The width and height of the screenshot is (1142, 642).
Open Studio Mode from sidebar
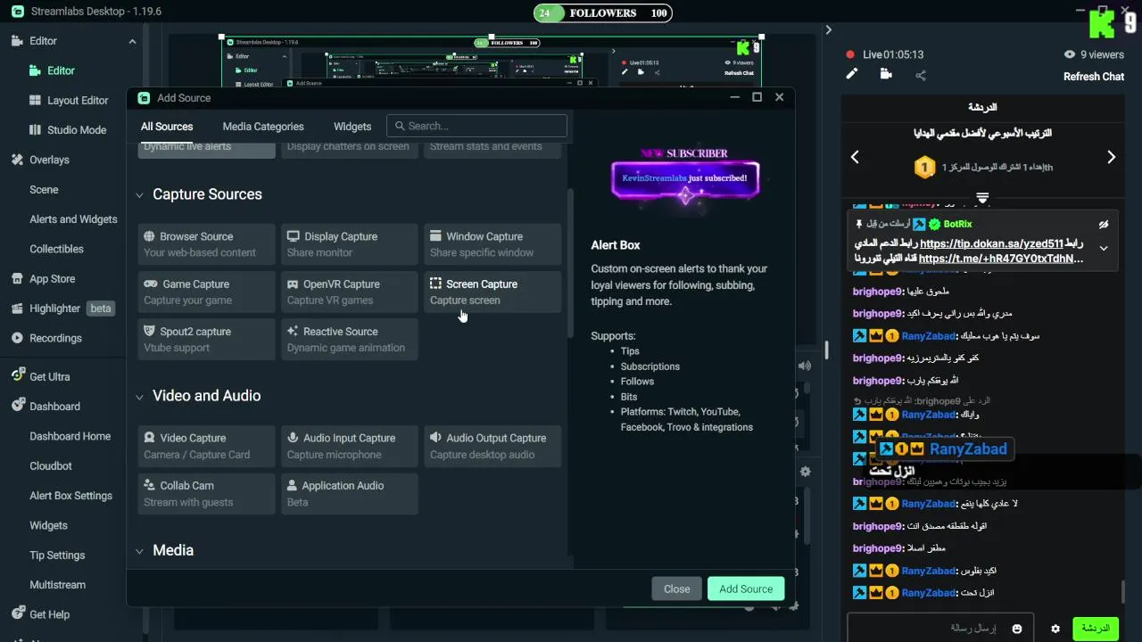coord(68,130)
